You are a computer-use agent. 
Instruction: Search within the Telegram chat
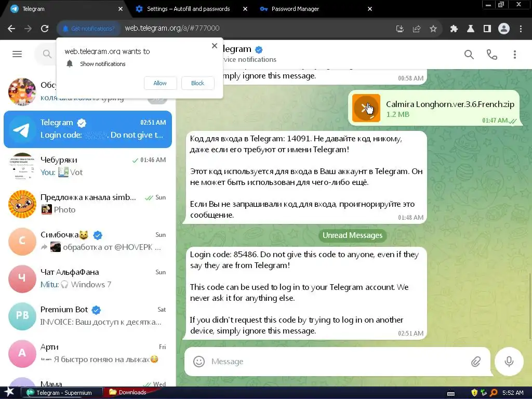pos(469,54)
